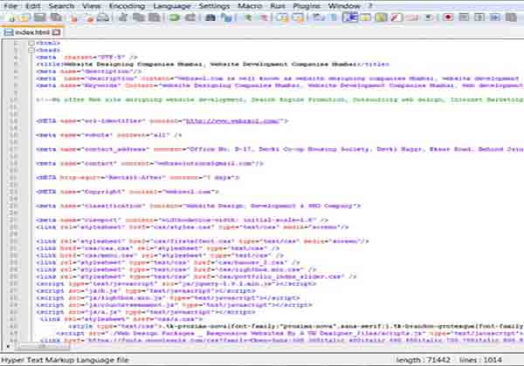This screenshot has width=524, height=366.
Task: Click the meta "Classification" code line
Action: (198, 206)
